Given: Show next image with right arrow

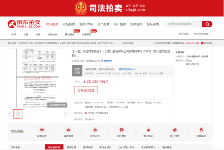Looking at the screenshot, I should point(65,114).
